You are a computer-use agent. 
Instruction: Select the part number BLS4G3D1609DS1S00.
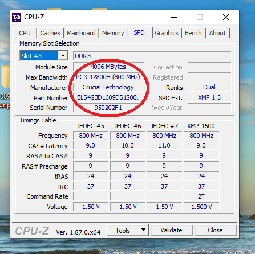click(x=108, y=97)
